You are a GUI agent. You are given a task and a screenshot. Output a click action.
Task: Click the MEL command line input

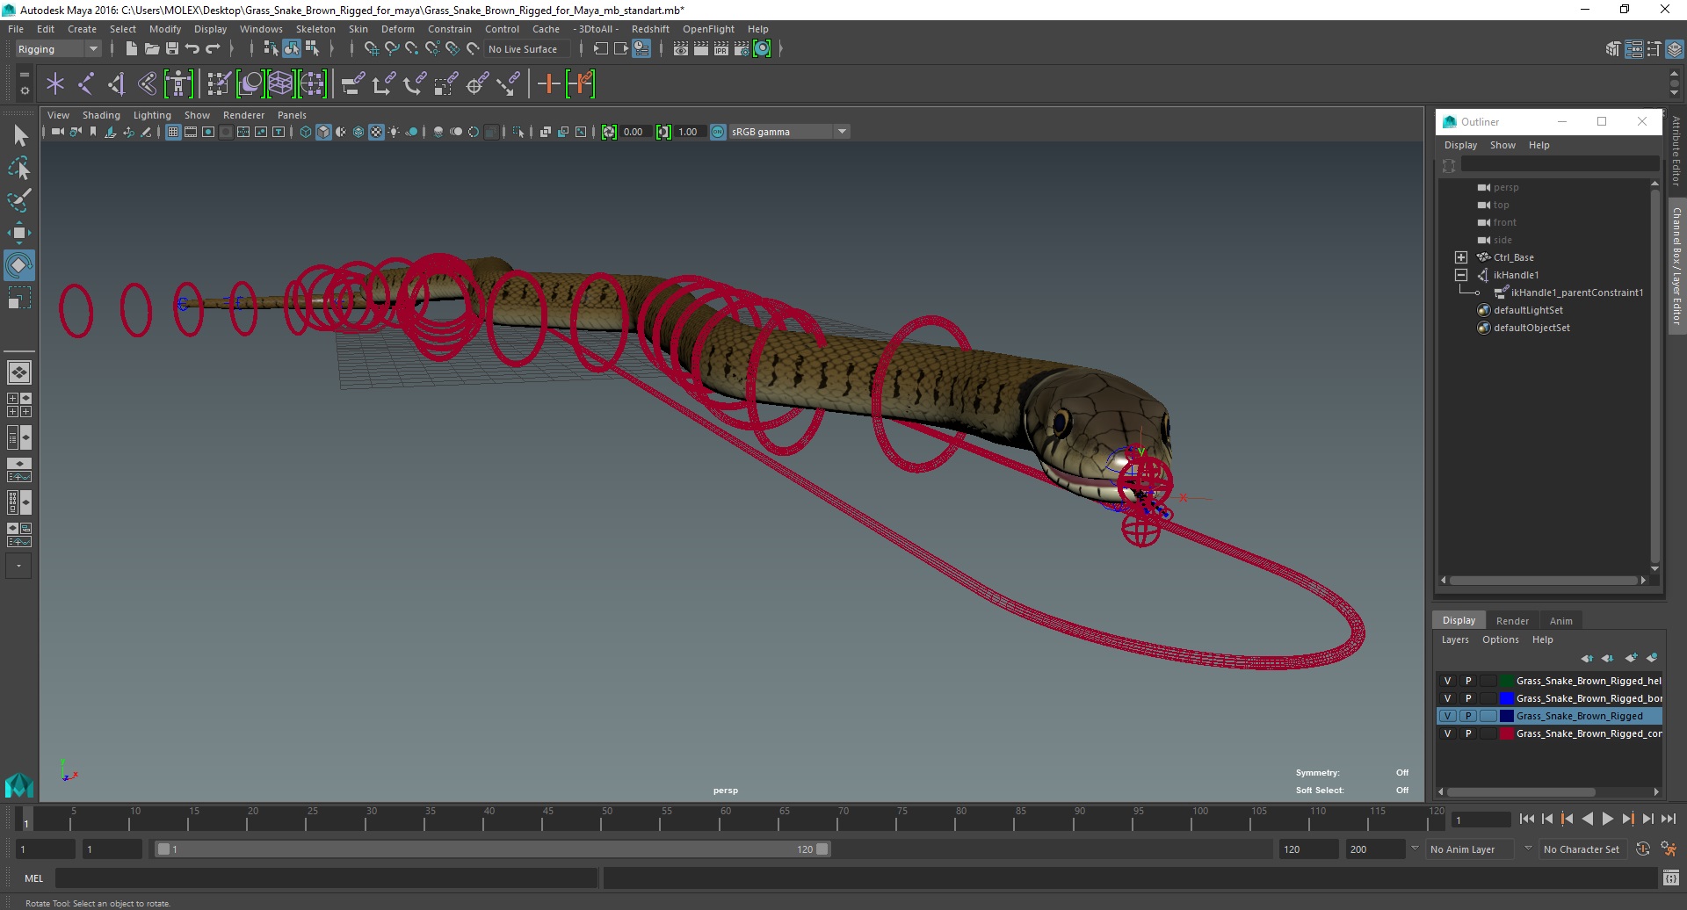(x=326, y=877)
